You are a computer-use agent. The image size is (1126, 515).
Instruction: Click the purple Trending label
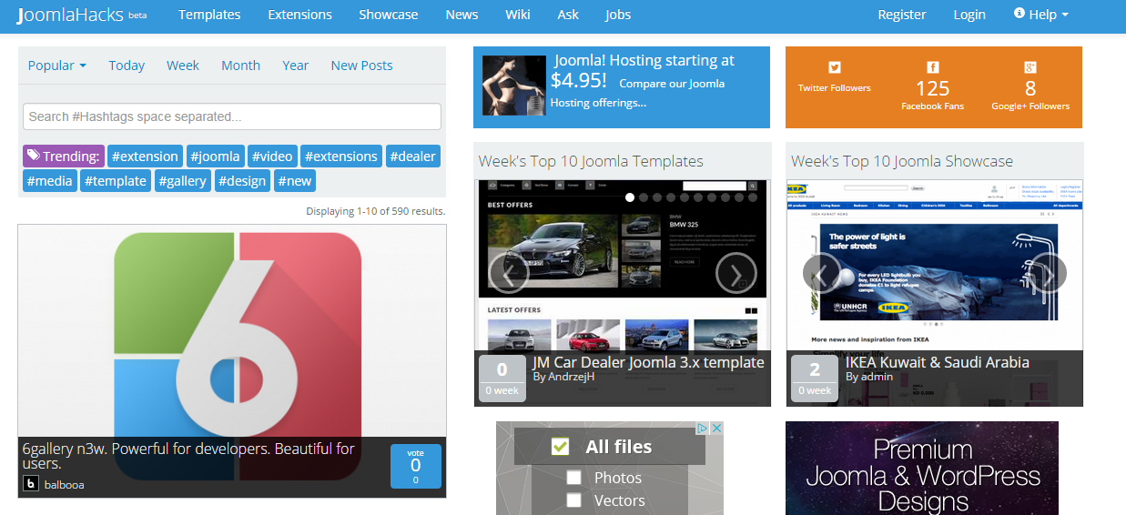[x=63, y=156]
